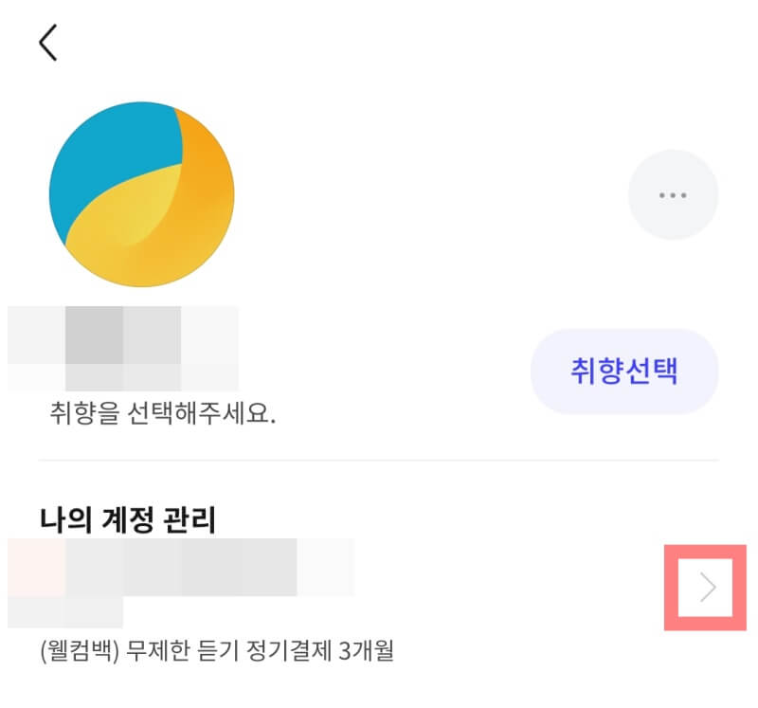Tap the blurred nickname under the avatar
The image size is (758, 708).
[123, 348]
